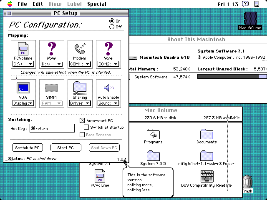Screen dimensions: 267x200
Task: Open the Edit menu
Action: tap(38, 4)
